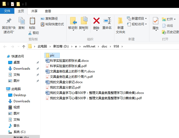Select pinned Downloads under Quick access
This screenshot has height=138, width=179.
19,69
